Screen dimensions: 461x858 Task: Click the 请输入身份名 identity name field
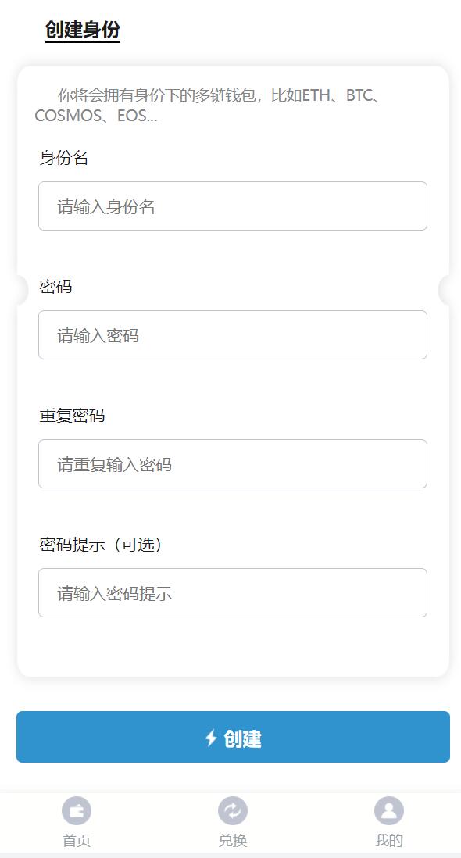tap(233, 206)
